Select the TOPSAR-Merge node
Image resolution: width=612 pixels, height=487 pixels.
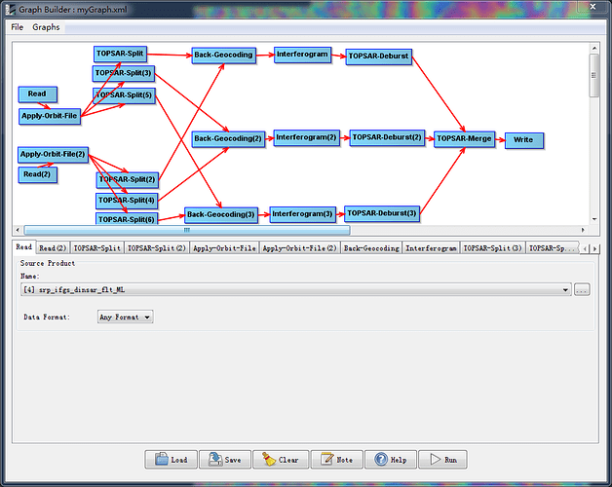[465, 139]
